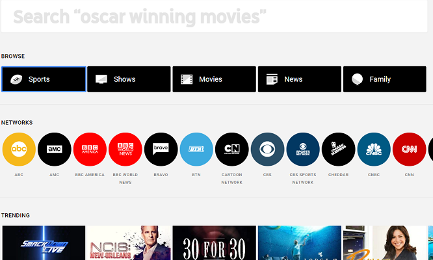
Task: Browse the Shows category
Action: [x=129, y=79]
